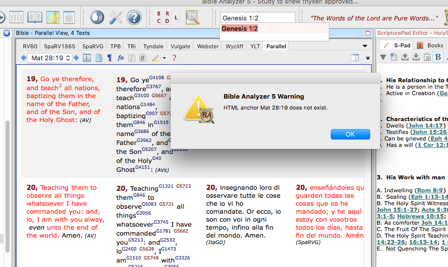Screen dimensions: 448x267
Task: Switch to the Vulgate tab
Action: point(180,46)
